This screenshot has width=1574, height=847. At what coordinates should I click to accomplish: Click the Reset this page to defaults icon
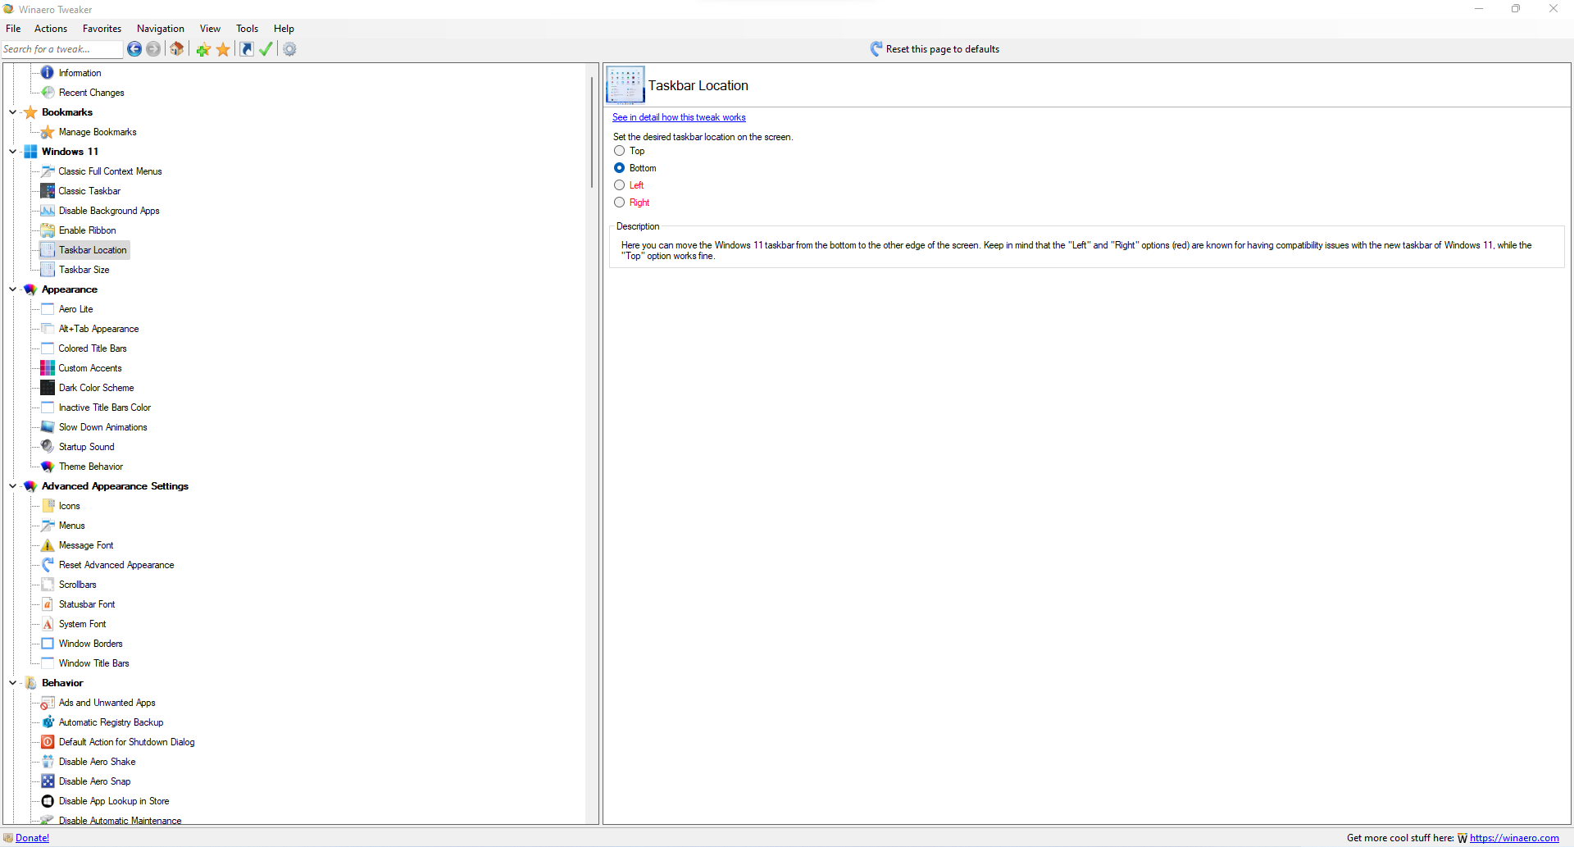tap(876, 49)
